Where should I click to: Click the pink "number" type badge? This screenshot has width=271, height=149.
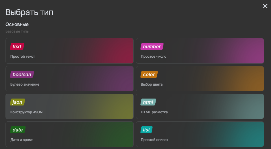pos(152,47)
